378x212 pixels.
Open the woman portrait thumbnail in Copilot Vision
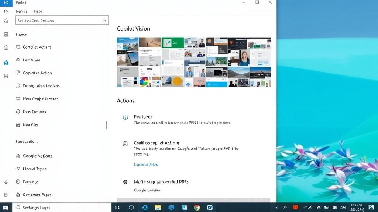[244, 58]
